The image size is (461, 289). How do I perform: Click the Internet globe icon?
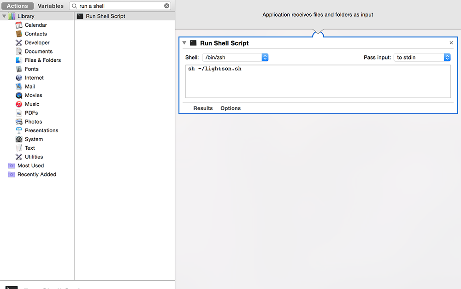pyautogui.click(x=19, y=77)
